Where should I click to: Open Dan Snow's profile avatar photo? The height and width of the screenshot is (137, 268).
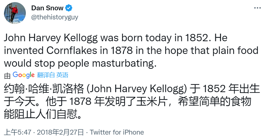click(15, 13)
